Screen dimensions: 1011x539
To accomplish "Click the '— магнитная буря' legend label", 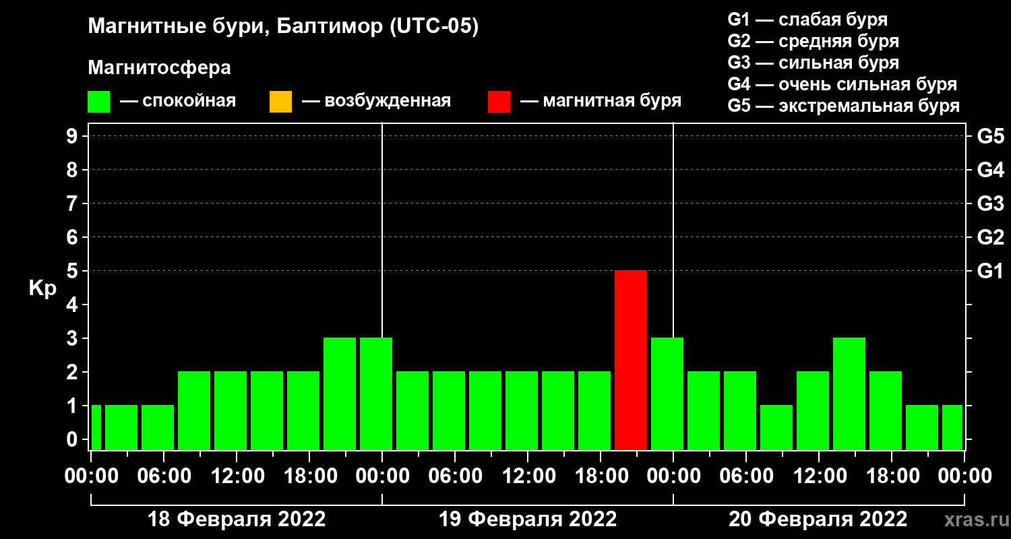I will (x=601, y=102).
